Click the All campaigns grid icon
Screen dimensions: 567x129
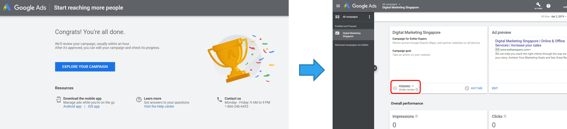(337, 17)
